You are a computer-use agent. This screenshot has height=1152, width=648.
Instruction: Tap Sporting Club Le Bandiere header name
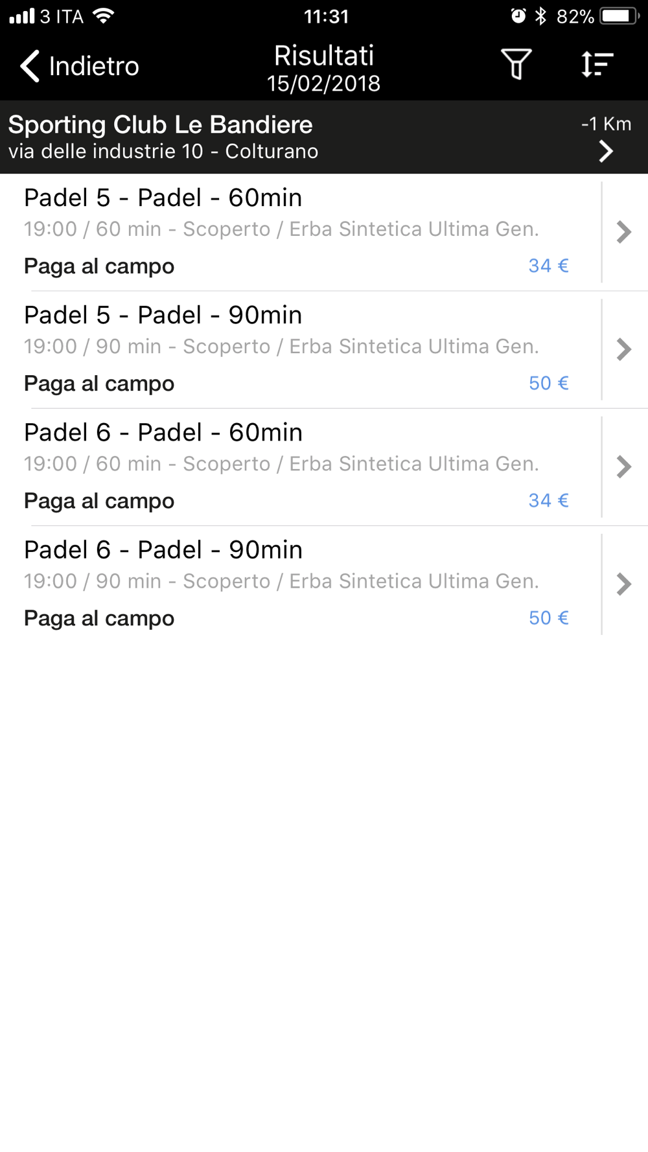click(x=161, y=124)
